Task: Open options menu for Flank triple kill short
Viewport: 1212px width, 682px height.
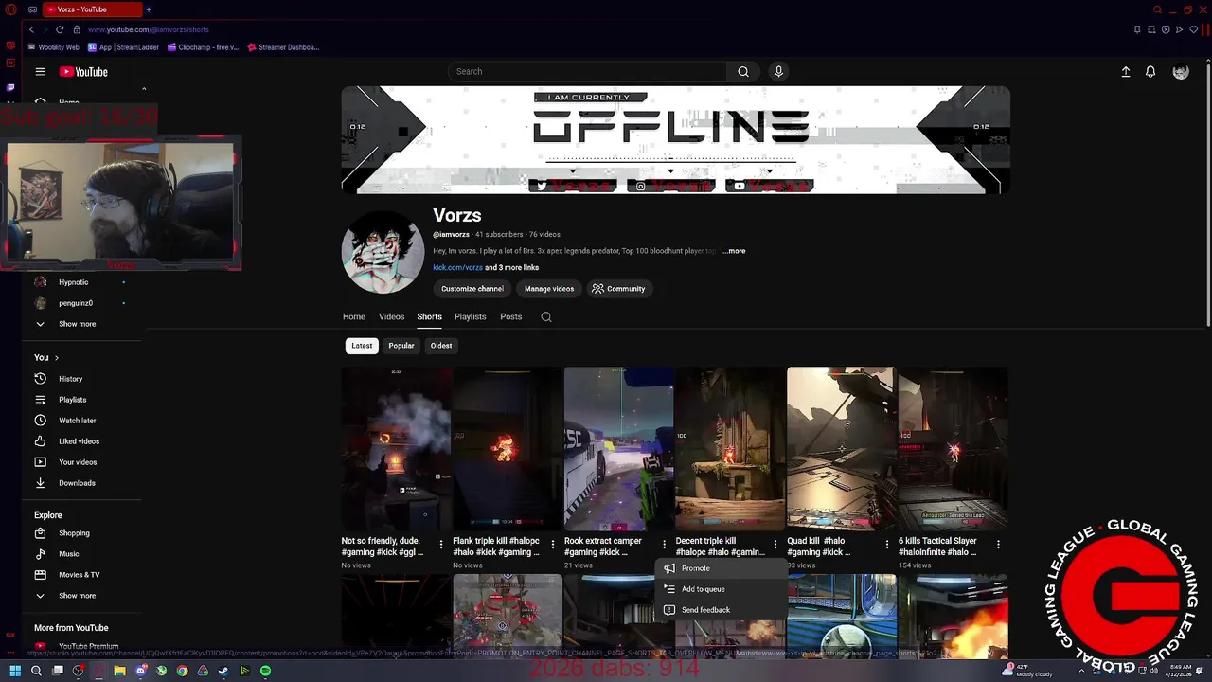Action: coord(552,545)
